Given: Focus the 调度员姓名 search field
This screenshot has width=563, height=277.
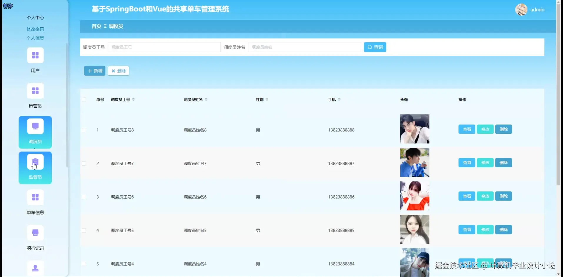Looking at the screenshot, I should point(304,47).
